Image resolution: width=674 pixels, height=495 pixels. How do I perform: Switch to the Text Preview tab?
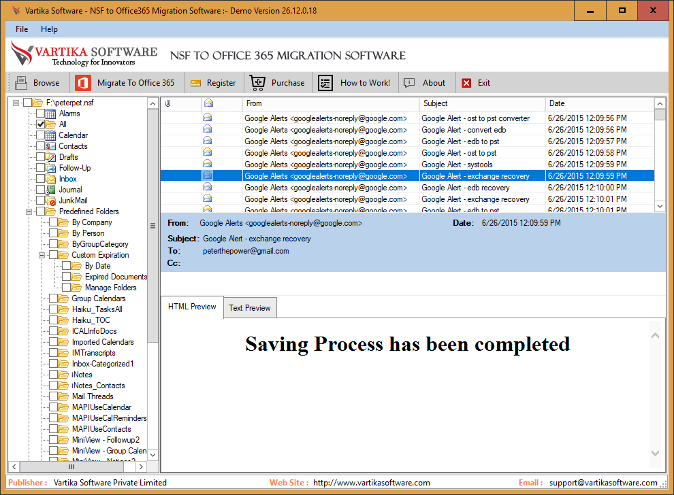(250, 308)
